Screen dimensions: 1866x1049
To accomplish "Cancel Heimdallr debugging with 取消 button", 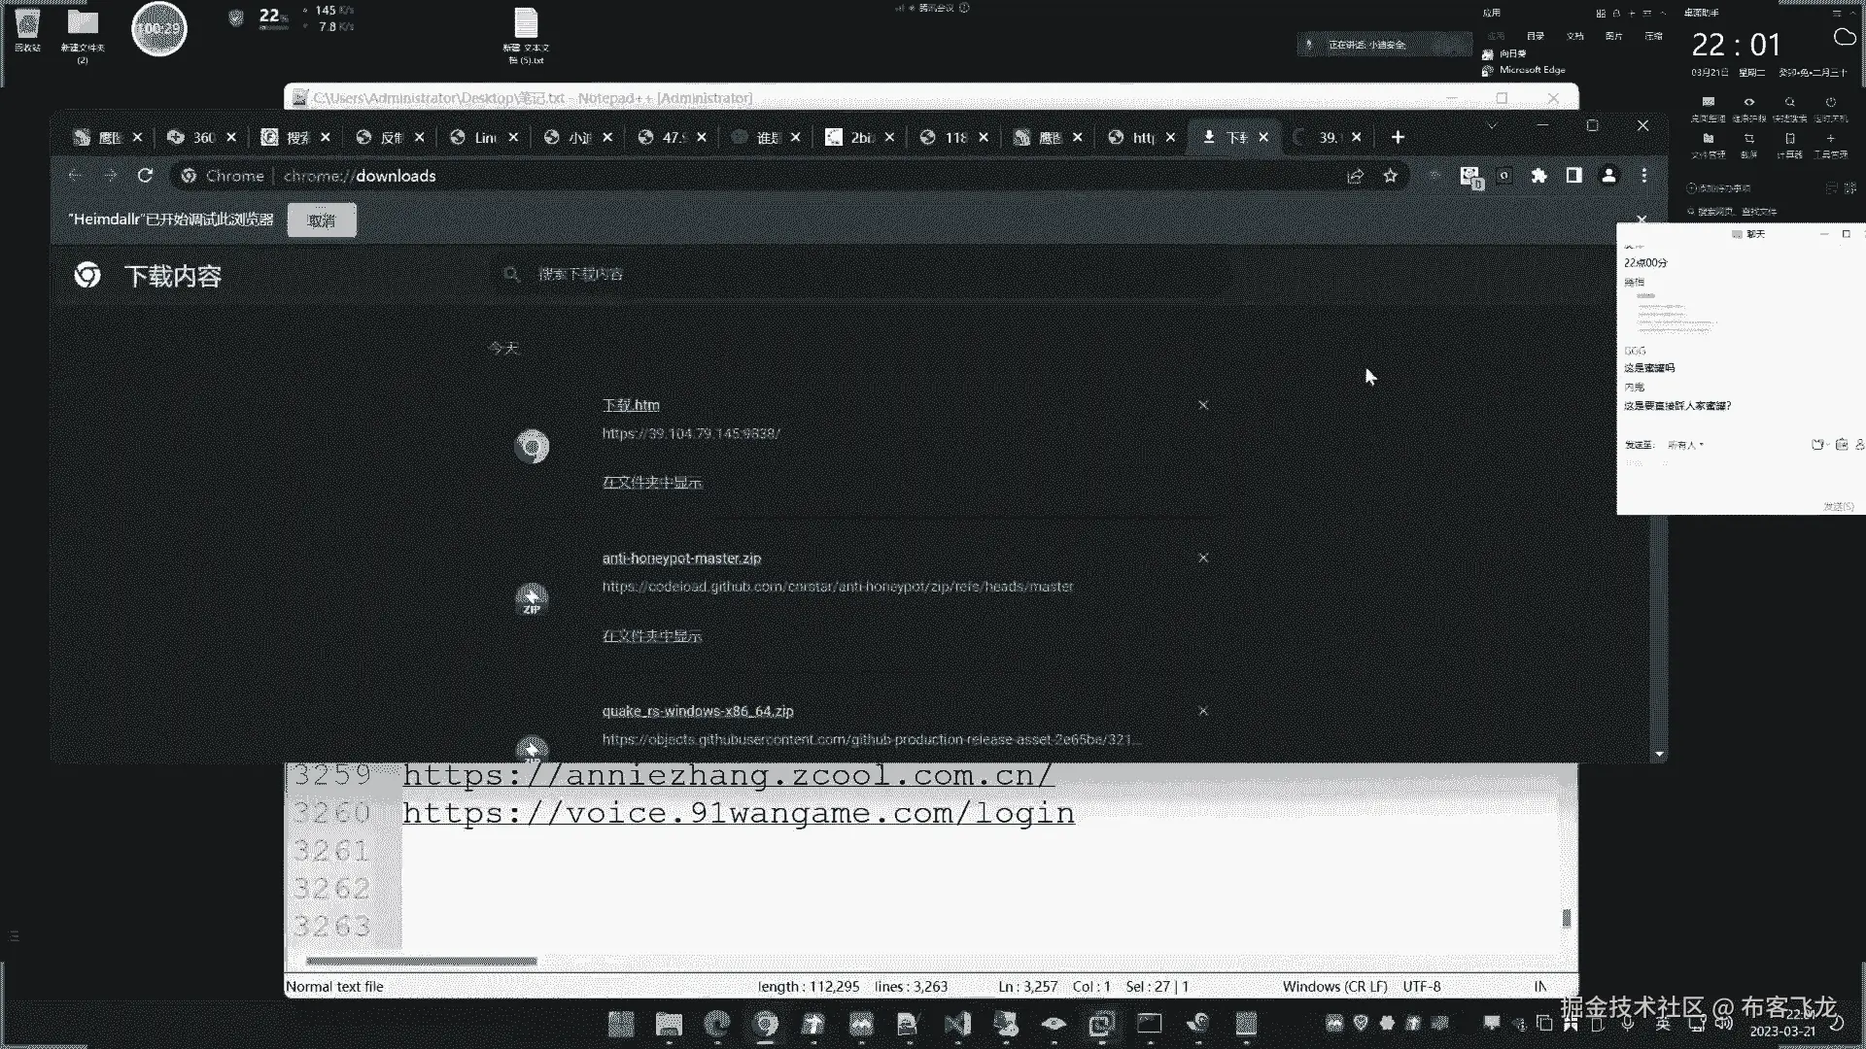I will tap(322, 220).
